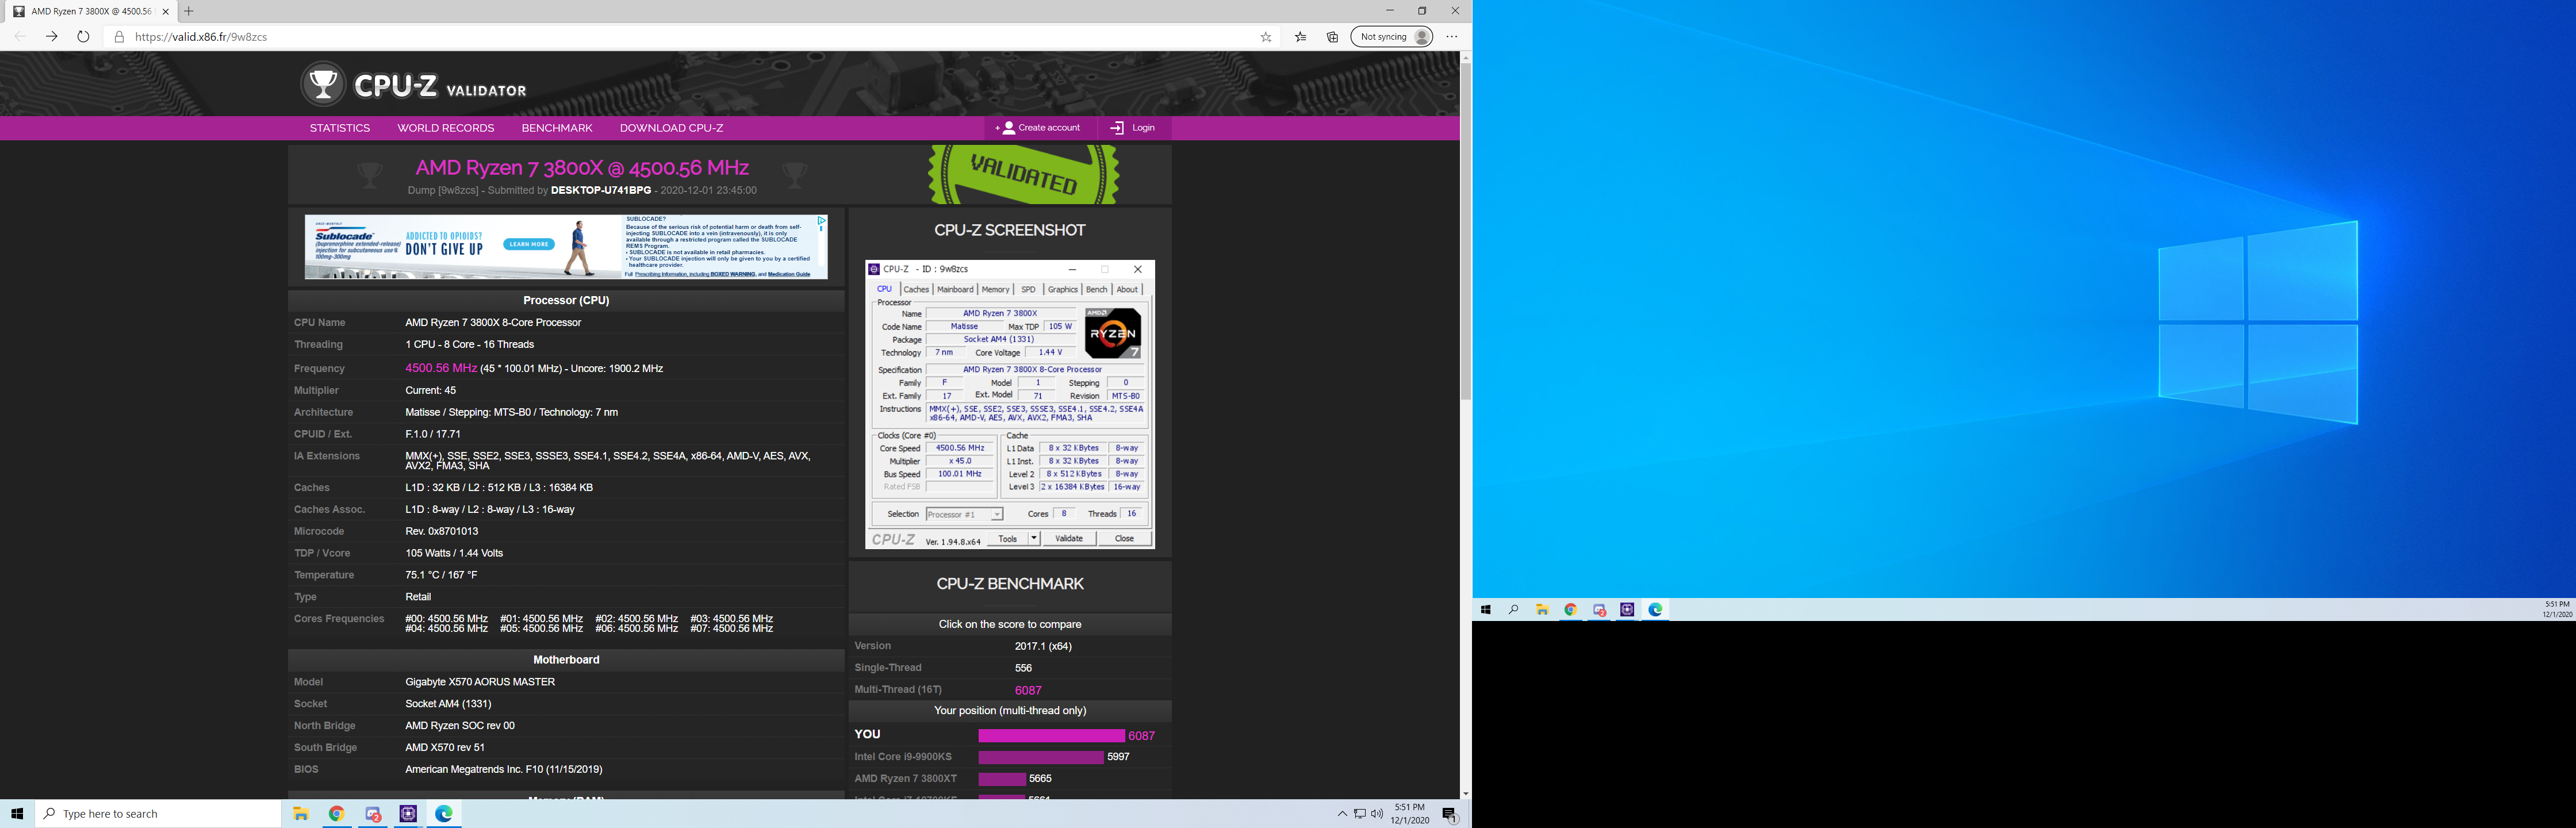2576x828 pixels.
Task: Click the TDP 105 Watts / 1.44 Volts value
Action: [x=454, y=553]
